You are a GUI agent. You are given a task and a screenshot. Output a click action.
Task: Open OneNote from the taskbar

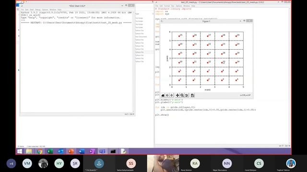coord(92,151)
